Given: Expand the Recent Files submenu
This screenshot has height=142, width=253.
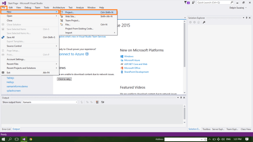Looking at the screenshot, I should pos(56,64).
